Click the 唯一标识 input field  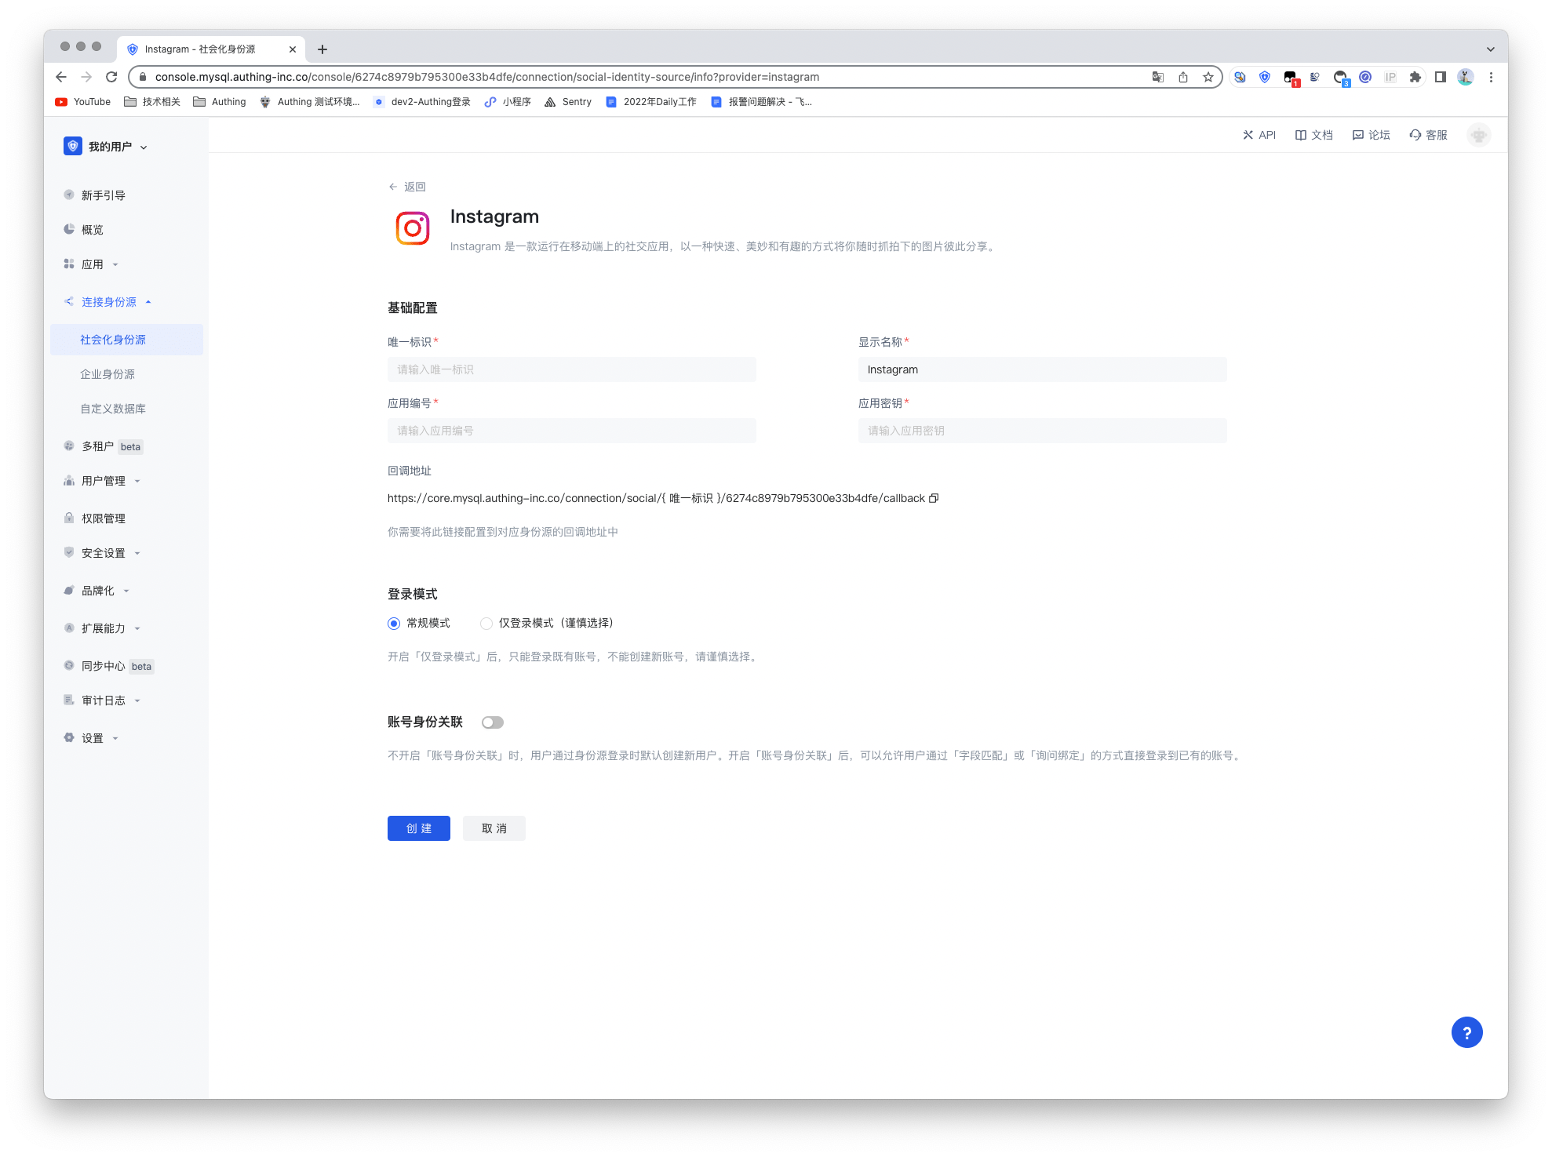(571, 369)
